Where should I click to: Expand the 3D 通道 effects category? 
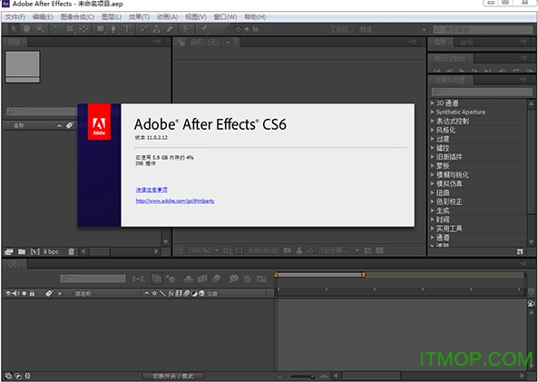[433, 103]
